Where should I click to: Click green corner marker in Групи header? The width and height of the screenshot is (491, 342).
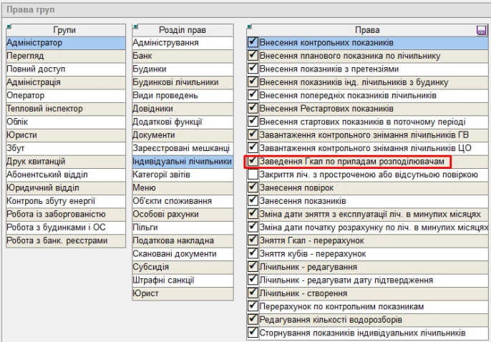click(x=8, y=26)
